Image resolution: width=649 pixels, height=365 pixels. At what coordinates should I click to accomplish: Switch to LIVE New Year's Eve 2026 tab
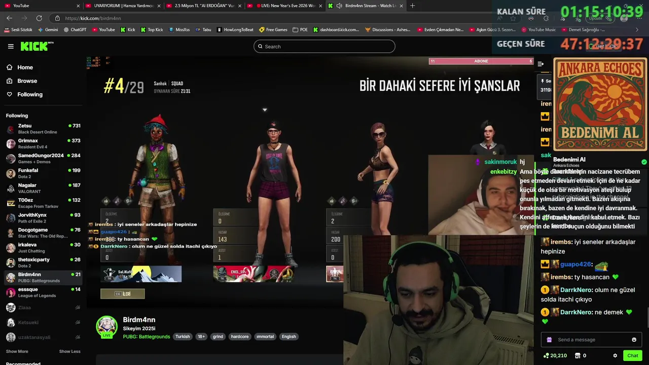(285, 6)
